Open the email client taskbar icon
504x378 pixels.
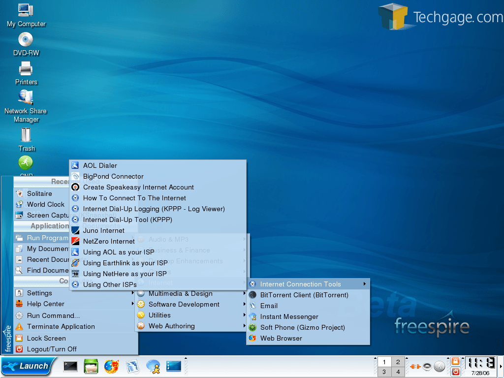point(132,366)
